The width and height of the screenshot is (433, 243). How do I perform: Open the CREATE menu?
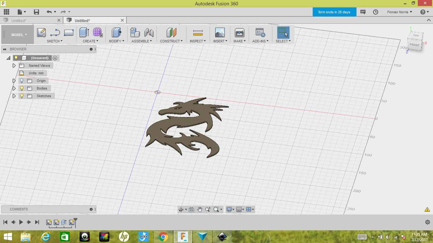91,41
